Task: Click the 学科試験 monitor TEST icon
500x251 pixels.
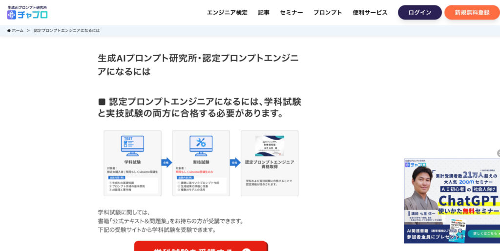Action: (x=132, y=146)
